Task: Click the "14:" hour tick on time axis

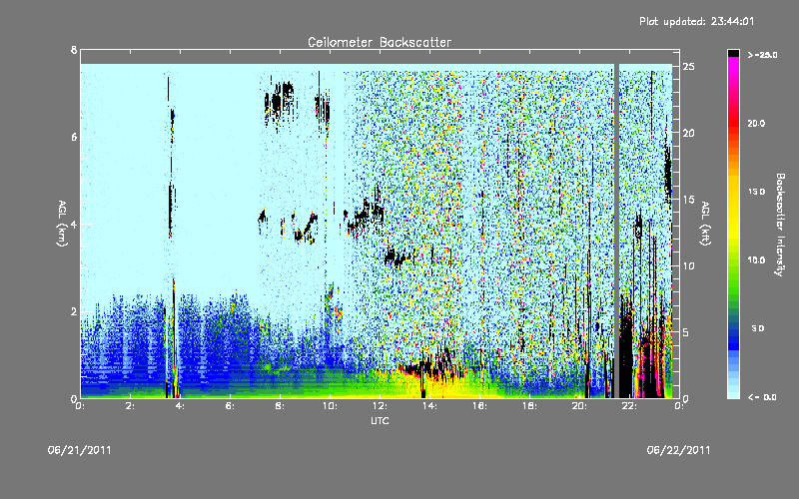Action: pyautogui.click(x=429, y=406)
